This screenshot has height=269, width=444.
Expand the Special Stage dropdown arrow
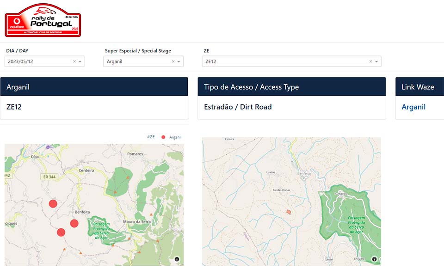point(179,61)
